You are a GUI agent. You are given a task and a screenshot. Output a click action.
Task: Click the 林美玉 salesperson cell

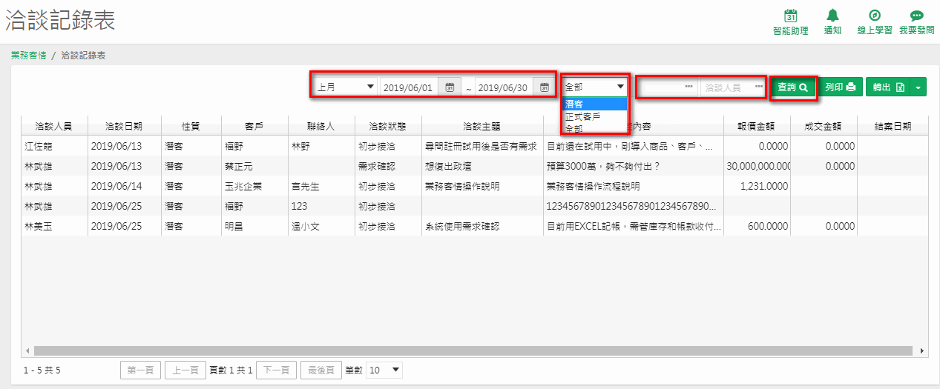tap(54, 226)
